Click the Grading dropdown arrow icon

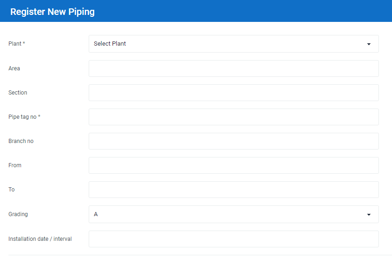tap(369, 215)
